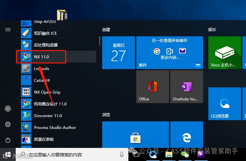Open Microsoft Edge tile

coord(187,134)
